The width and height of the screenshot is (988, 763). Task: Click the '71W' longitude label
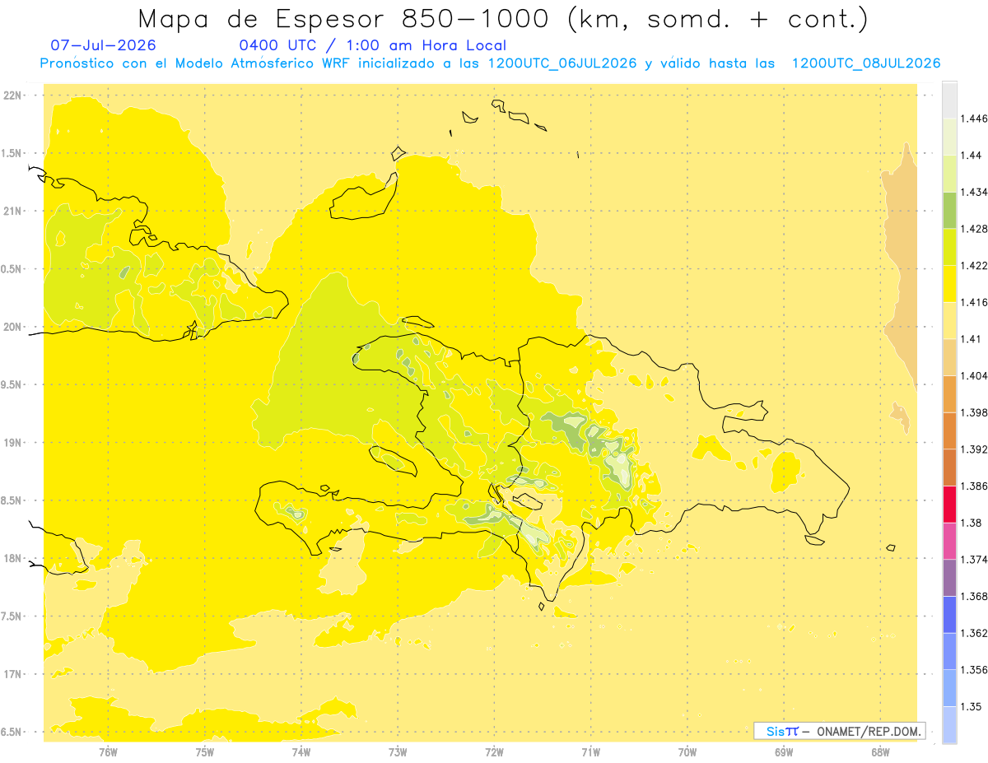590,751
